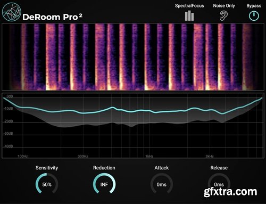
Task: Click the spectrogram display
Action: coord(133,57)
